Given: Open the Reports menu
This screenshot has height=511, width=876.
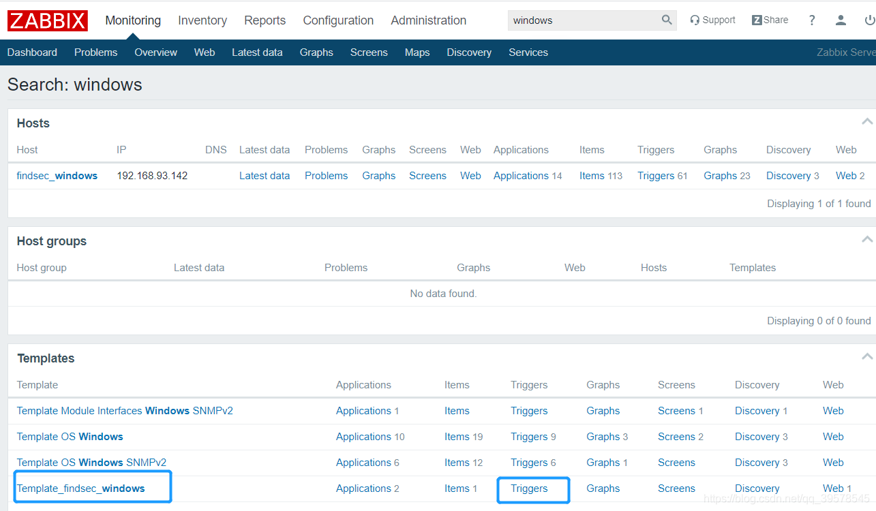Looking at the screenshot, I should point(265,20).
